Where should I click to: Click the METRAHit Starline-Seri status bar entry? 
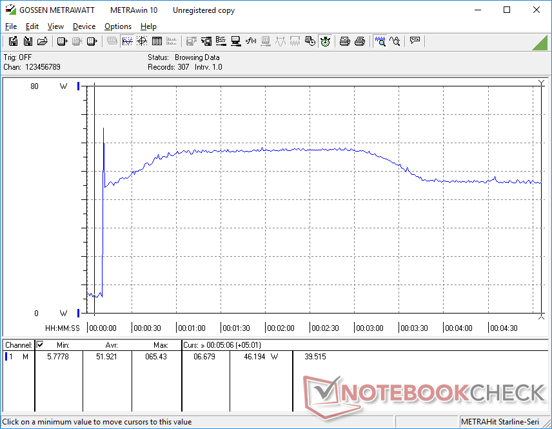pos(500,422)
